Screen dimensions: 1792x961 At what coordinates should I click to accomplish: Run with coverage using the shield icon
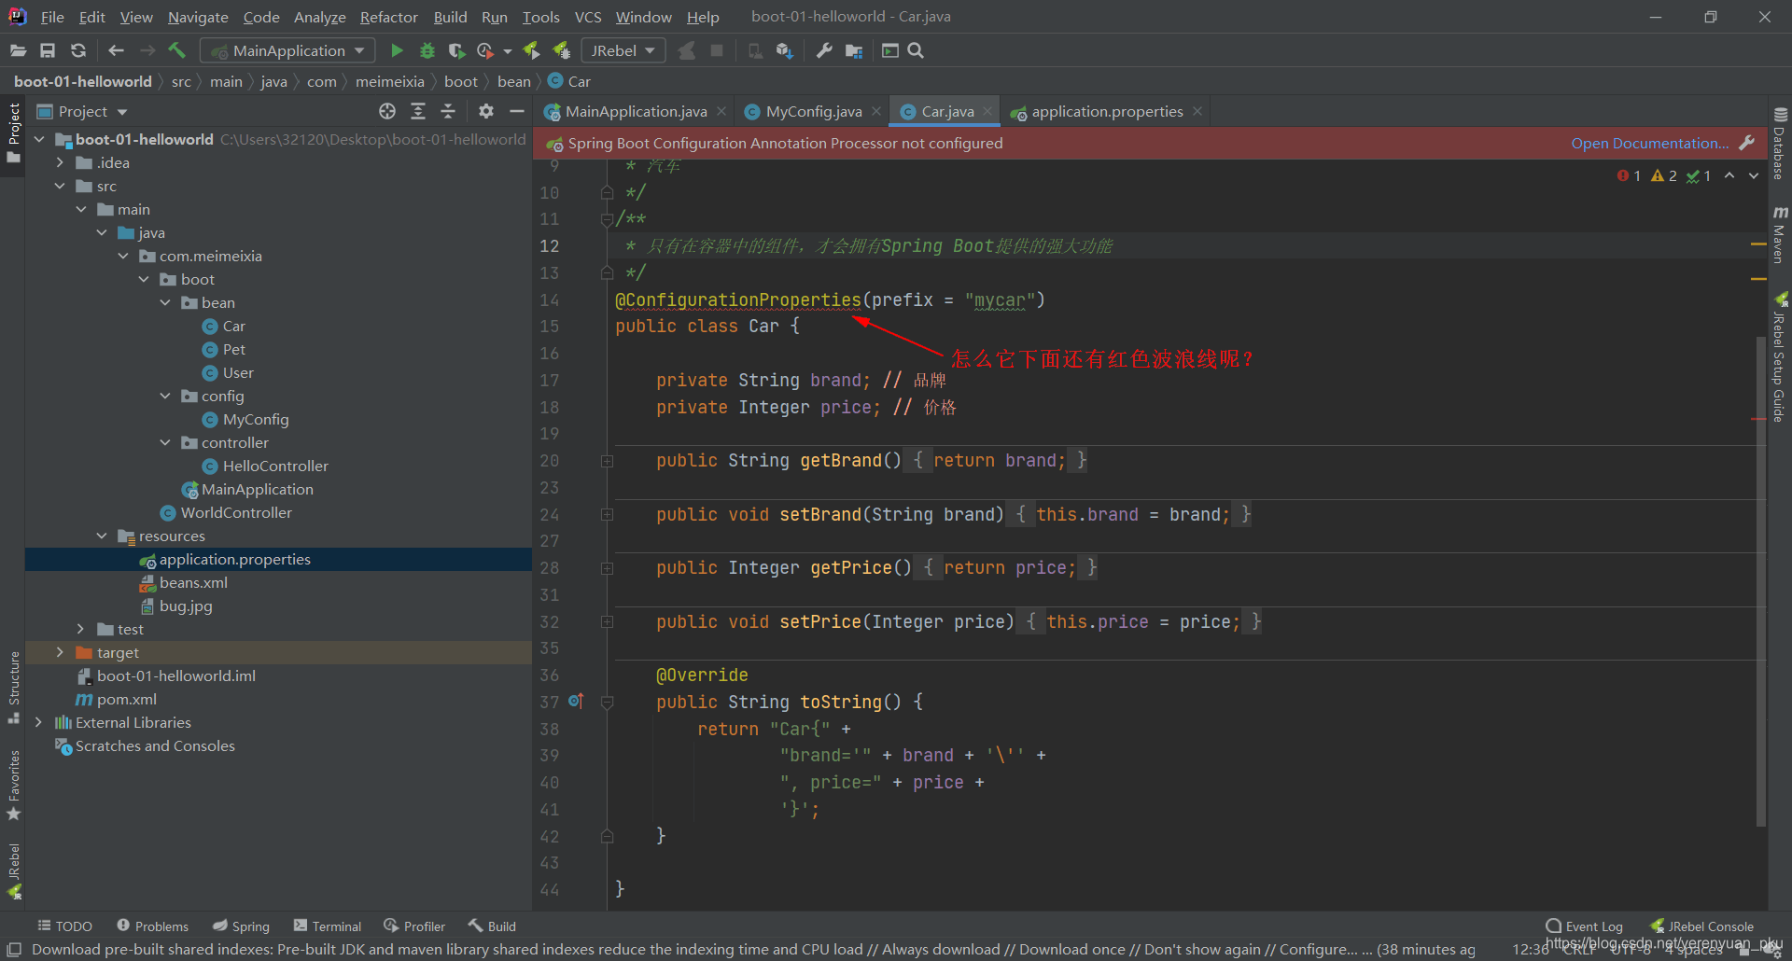[456, 50]
